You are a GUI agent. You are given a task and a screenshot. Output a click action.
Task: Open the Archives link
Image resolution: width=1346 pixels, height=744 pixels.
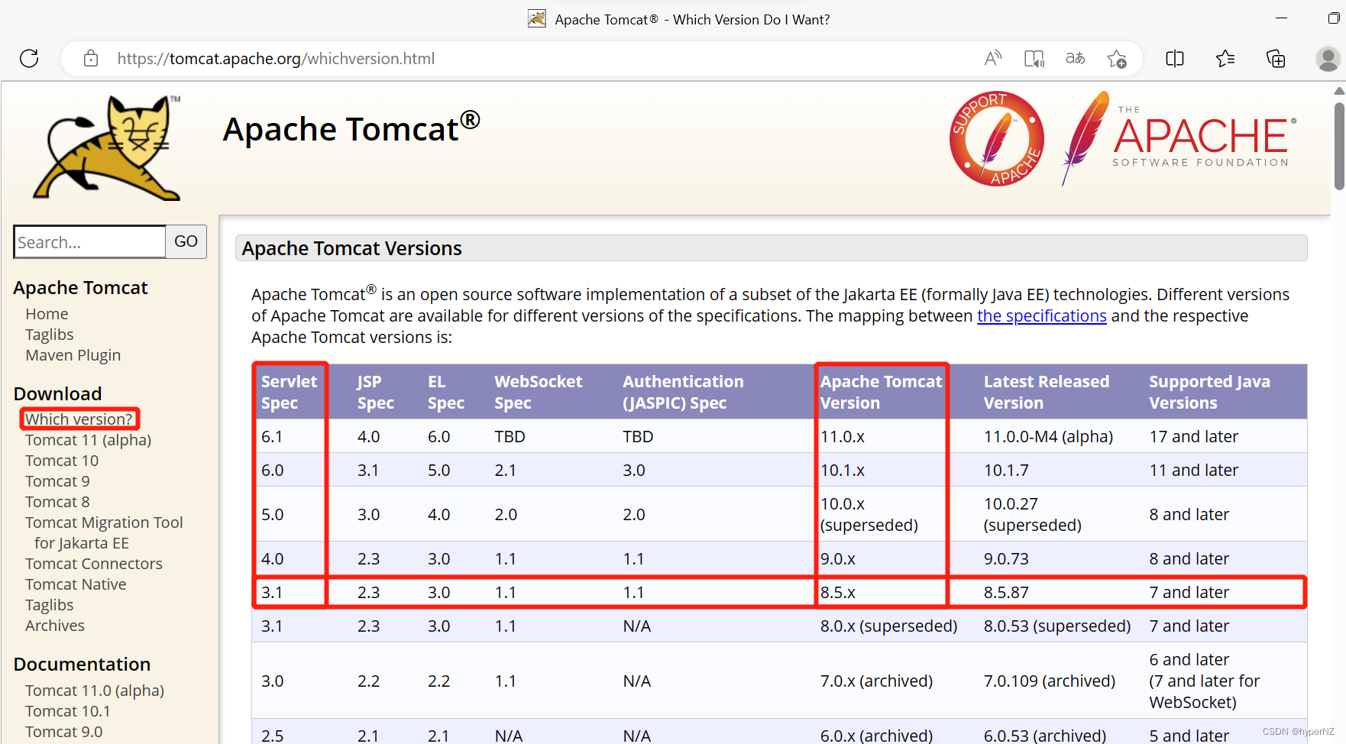[x=55, y=626]
